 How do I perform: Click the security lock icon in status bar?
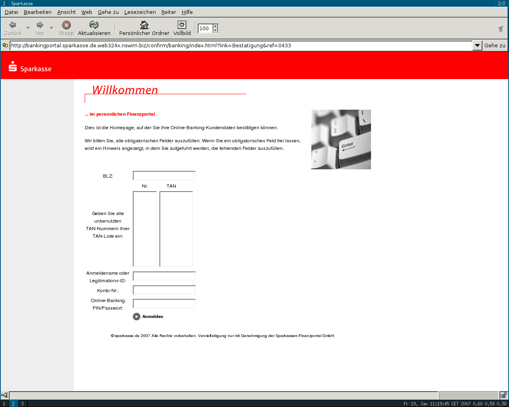[503, 395]
